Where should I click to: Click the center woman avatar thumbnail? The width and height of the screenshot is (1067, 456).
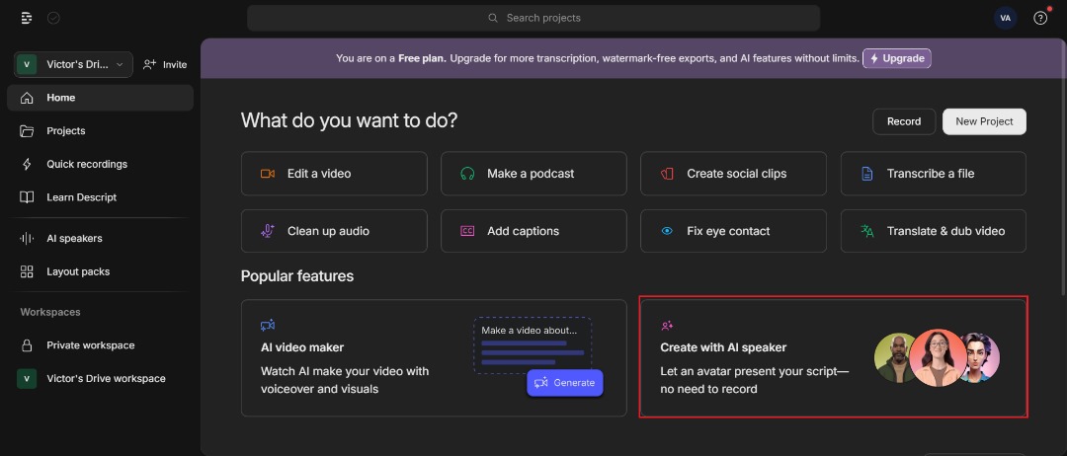tap(937, 357)
